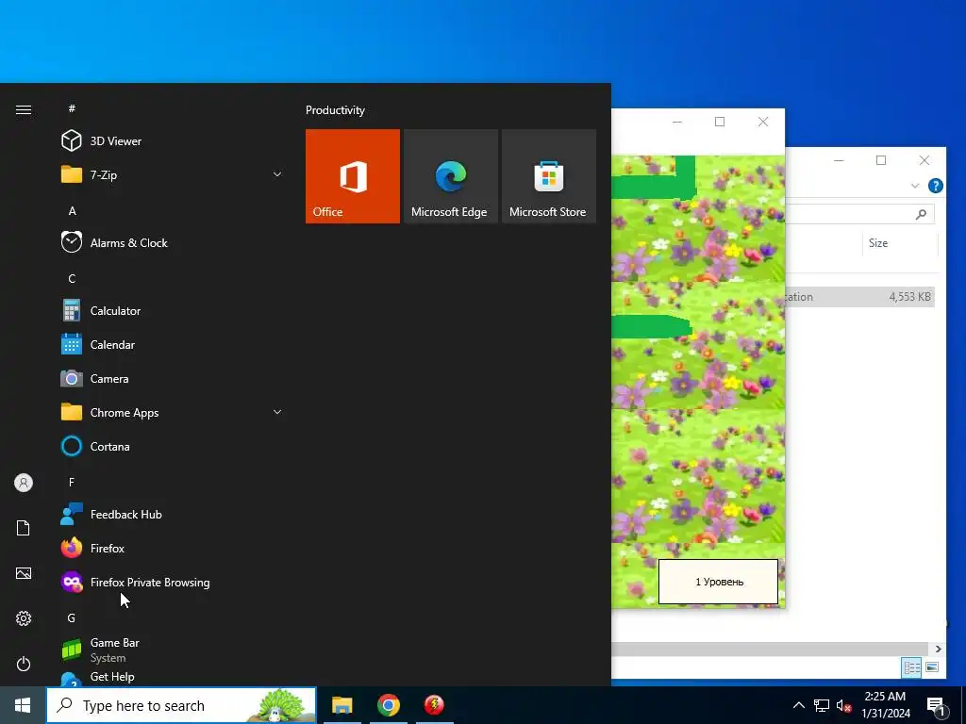966x724 pixels.
Task: Open the Microsoft Edge tile
Action: [450, 176]
